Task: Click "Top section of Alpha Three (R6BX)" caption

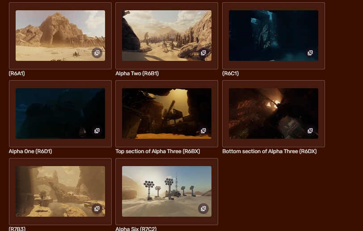Action: (158, 151)
